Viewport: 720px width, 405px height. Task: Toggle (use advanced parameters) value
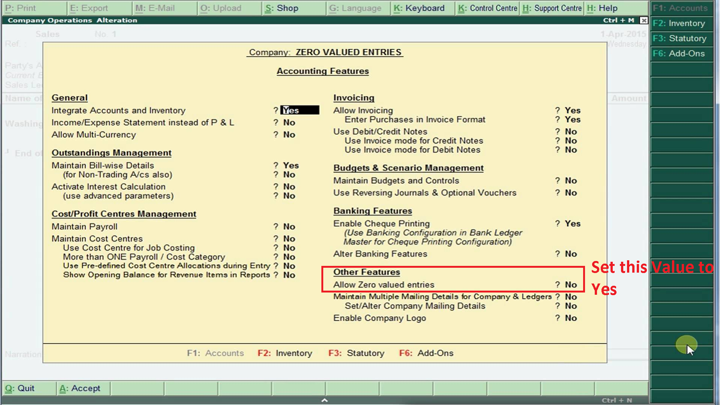(289, 196)
